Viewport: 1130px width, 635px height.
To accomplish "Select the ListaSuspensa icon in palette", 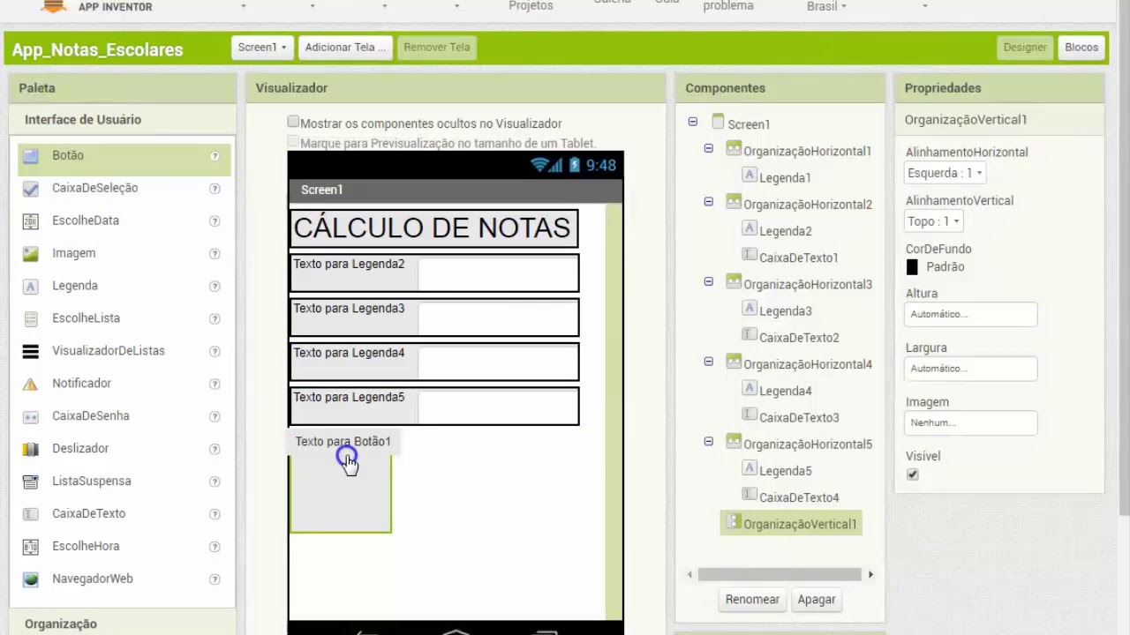I will (31, 482).
